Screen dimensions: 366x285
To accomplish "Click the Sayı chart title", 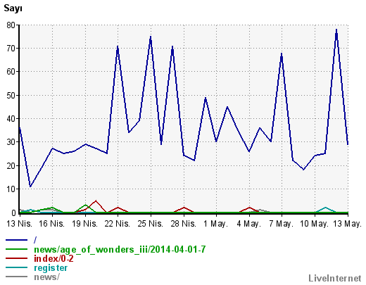I will point(13,8).
